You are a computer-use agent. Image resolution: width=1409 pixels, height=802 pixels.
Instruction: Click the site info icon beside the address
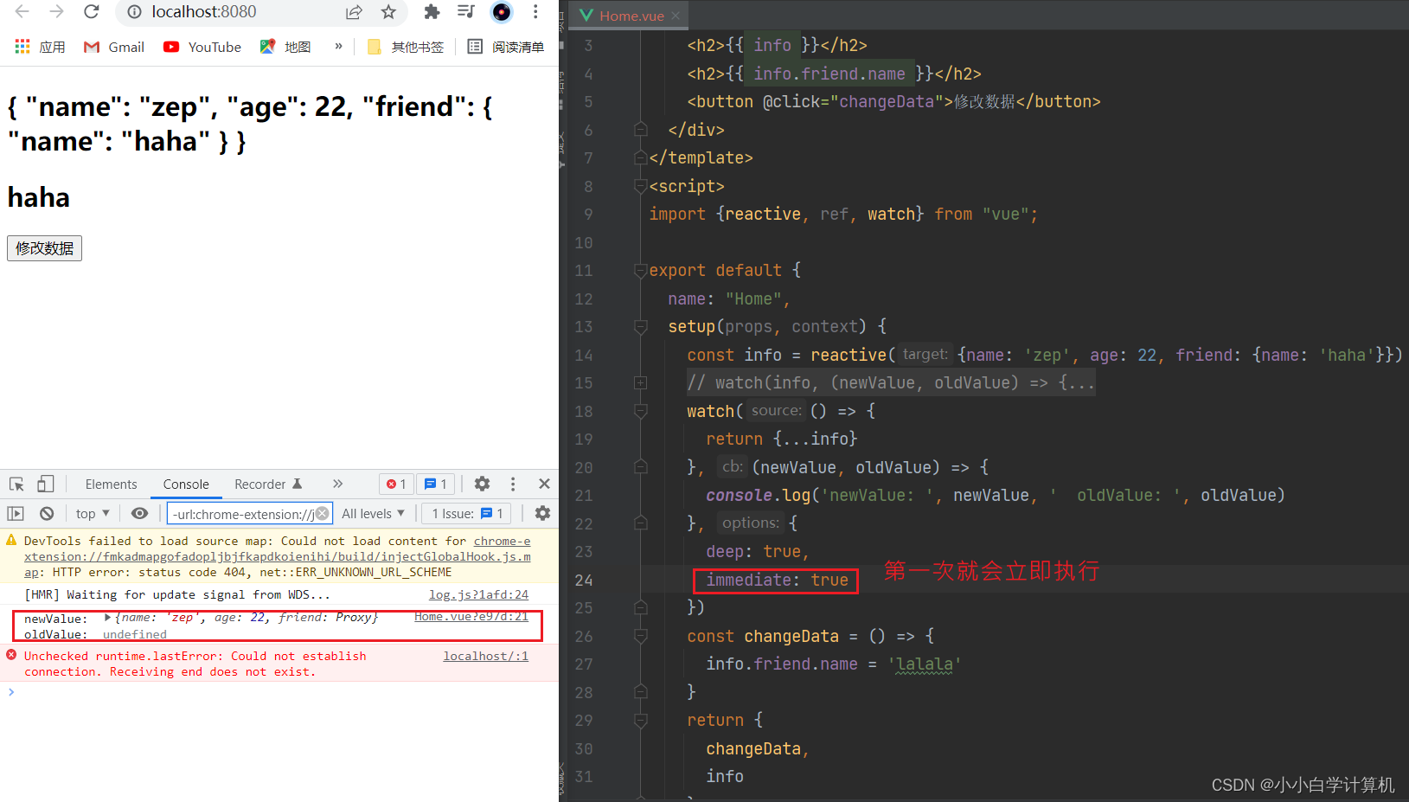pyautogui.click(x=134, y=12)
